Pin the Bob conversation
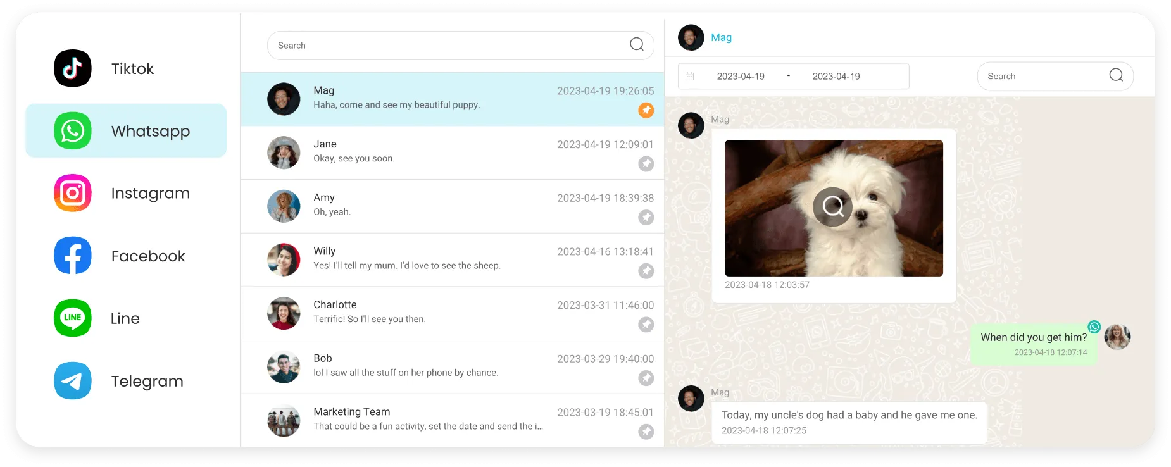The image size is (1171, 467). [646, 378]
